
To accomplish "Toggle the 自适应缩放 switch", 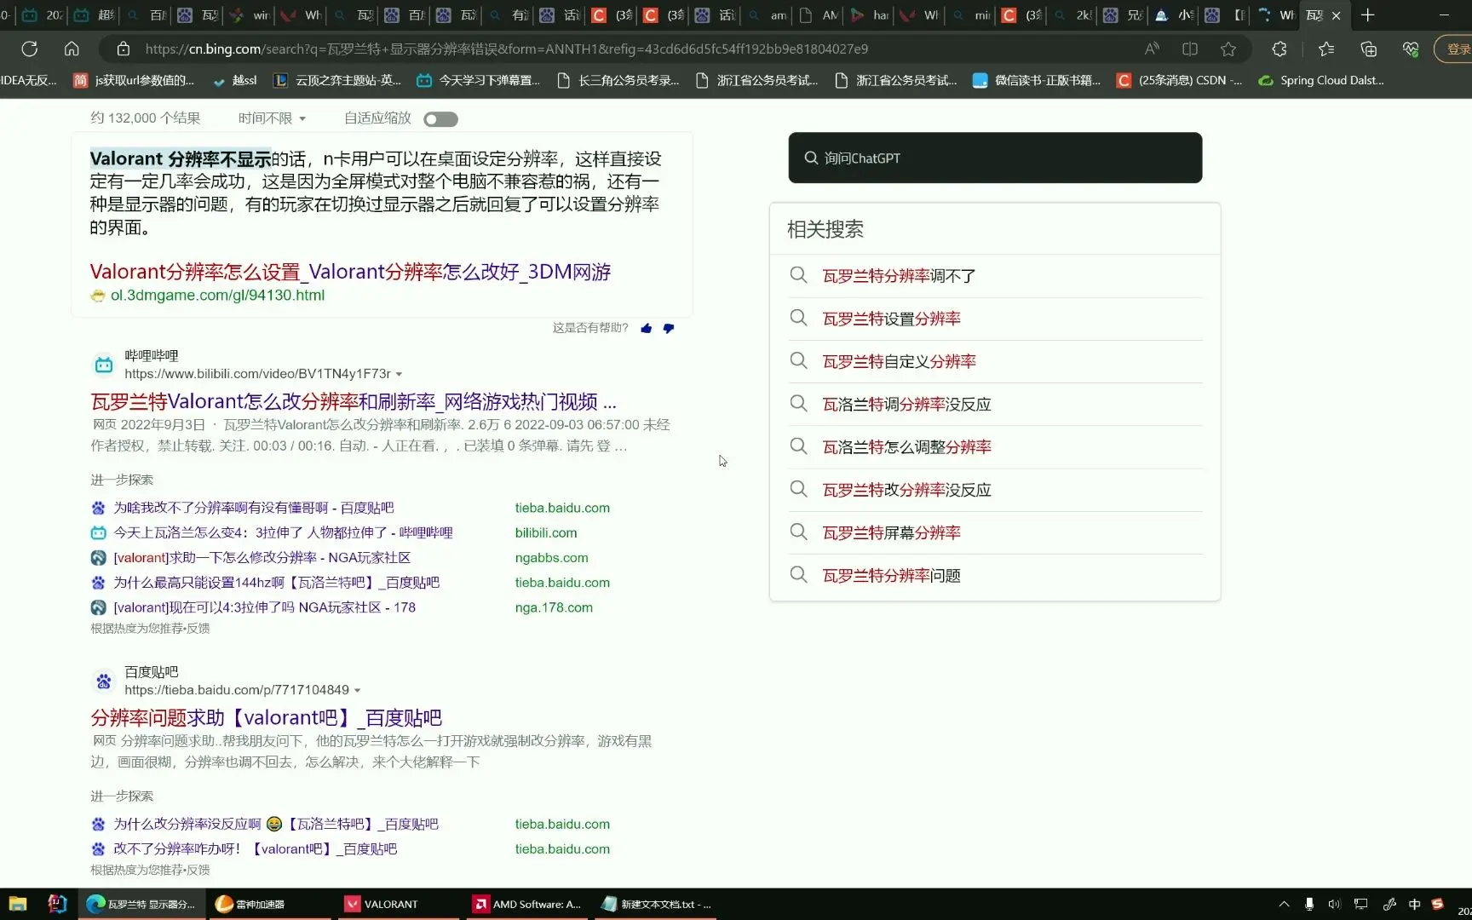I will (440, 119).
